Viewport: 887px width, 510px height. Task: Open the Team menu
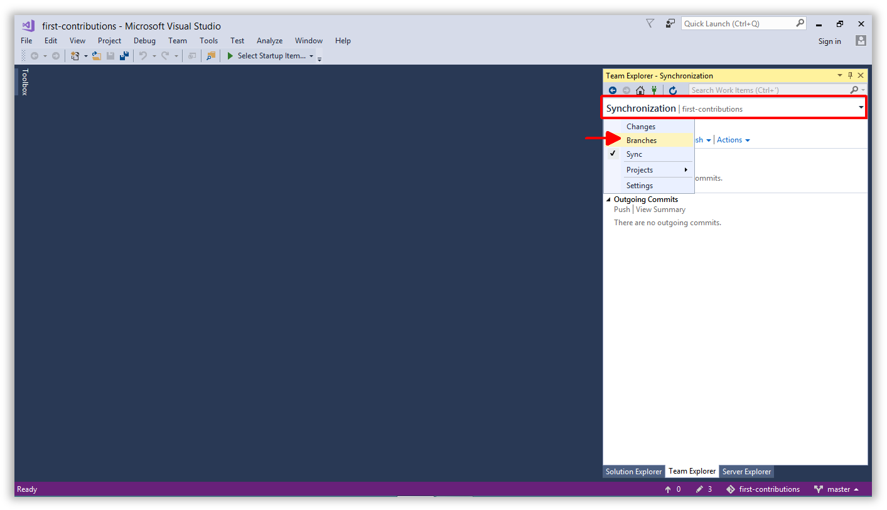(178, 41)
